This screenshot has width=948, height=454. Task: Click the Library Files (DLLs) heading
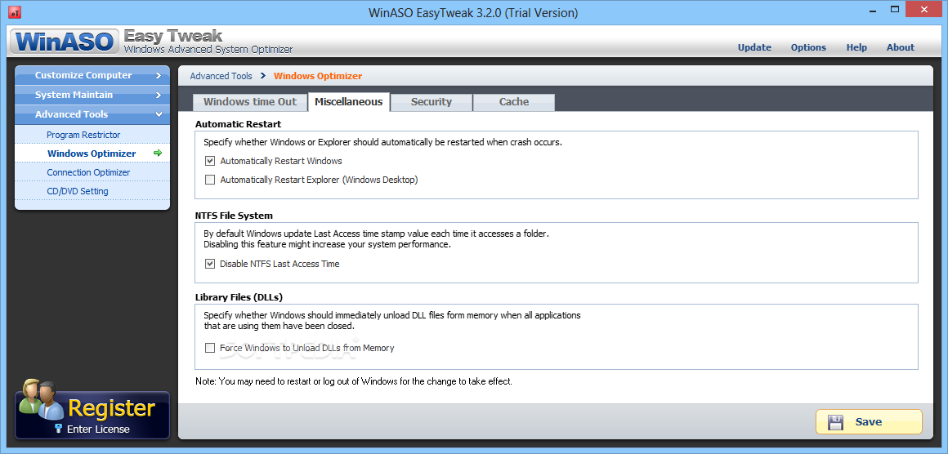click(x=239, y=297)
